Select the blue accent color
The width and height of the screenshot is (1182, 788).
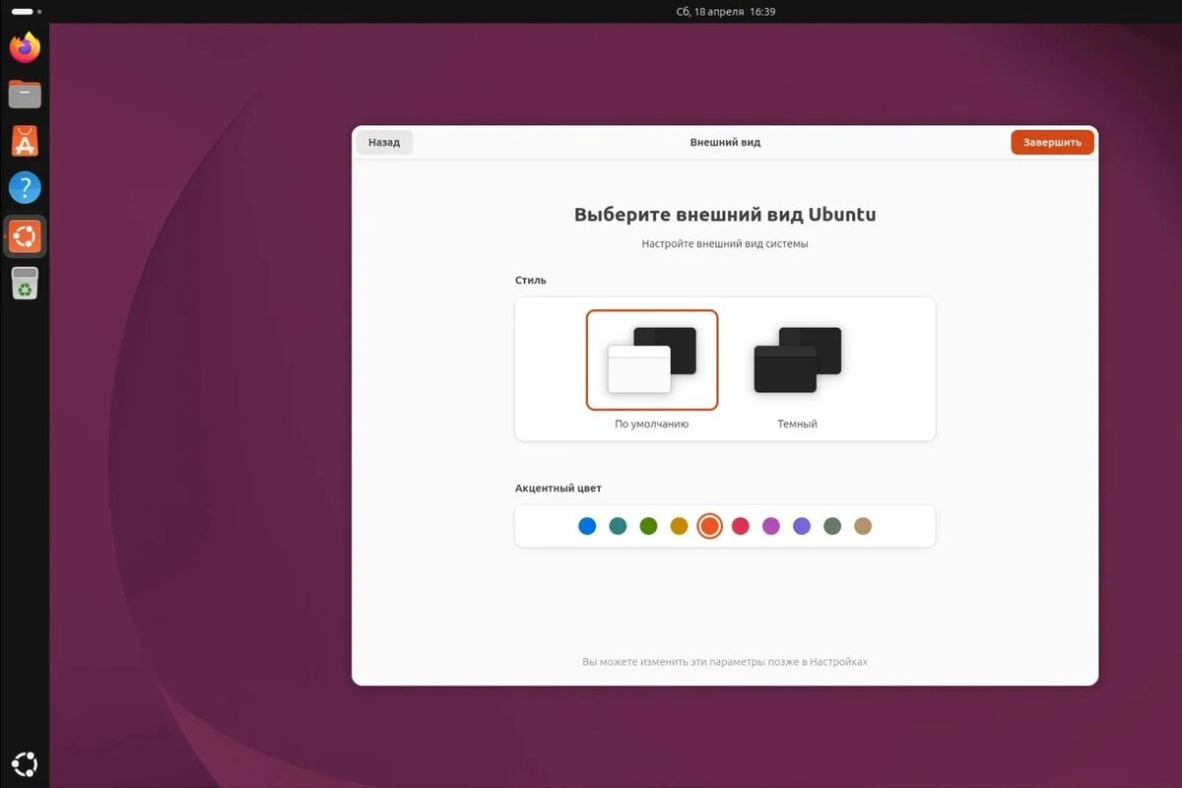[587, 526]
